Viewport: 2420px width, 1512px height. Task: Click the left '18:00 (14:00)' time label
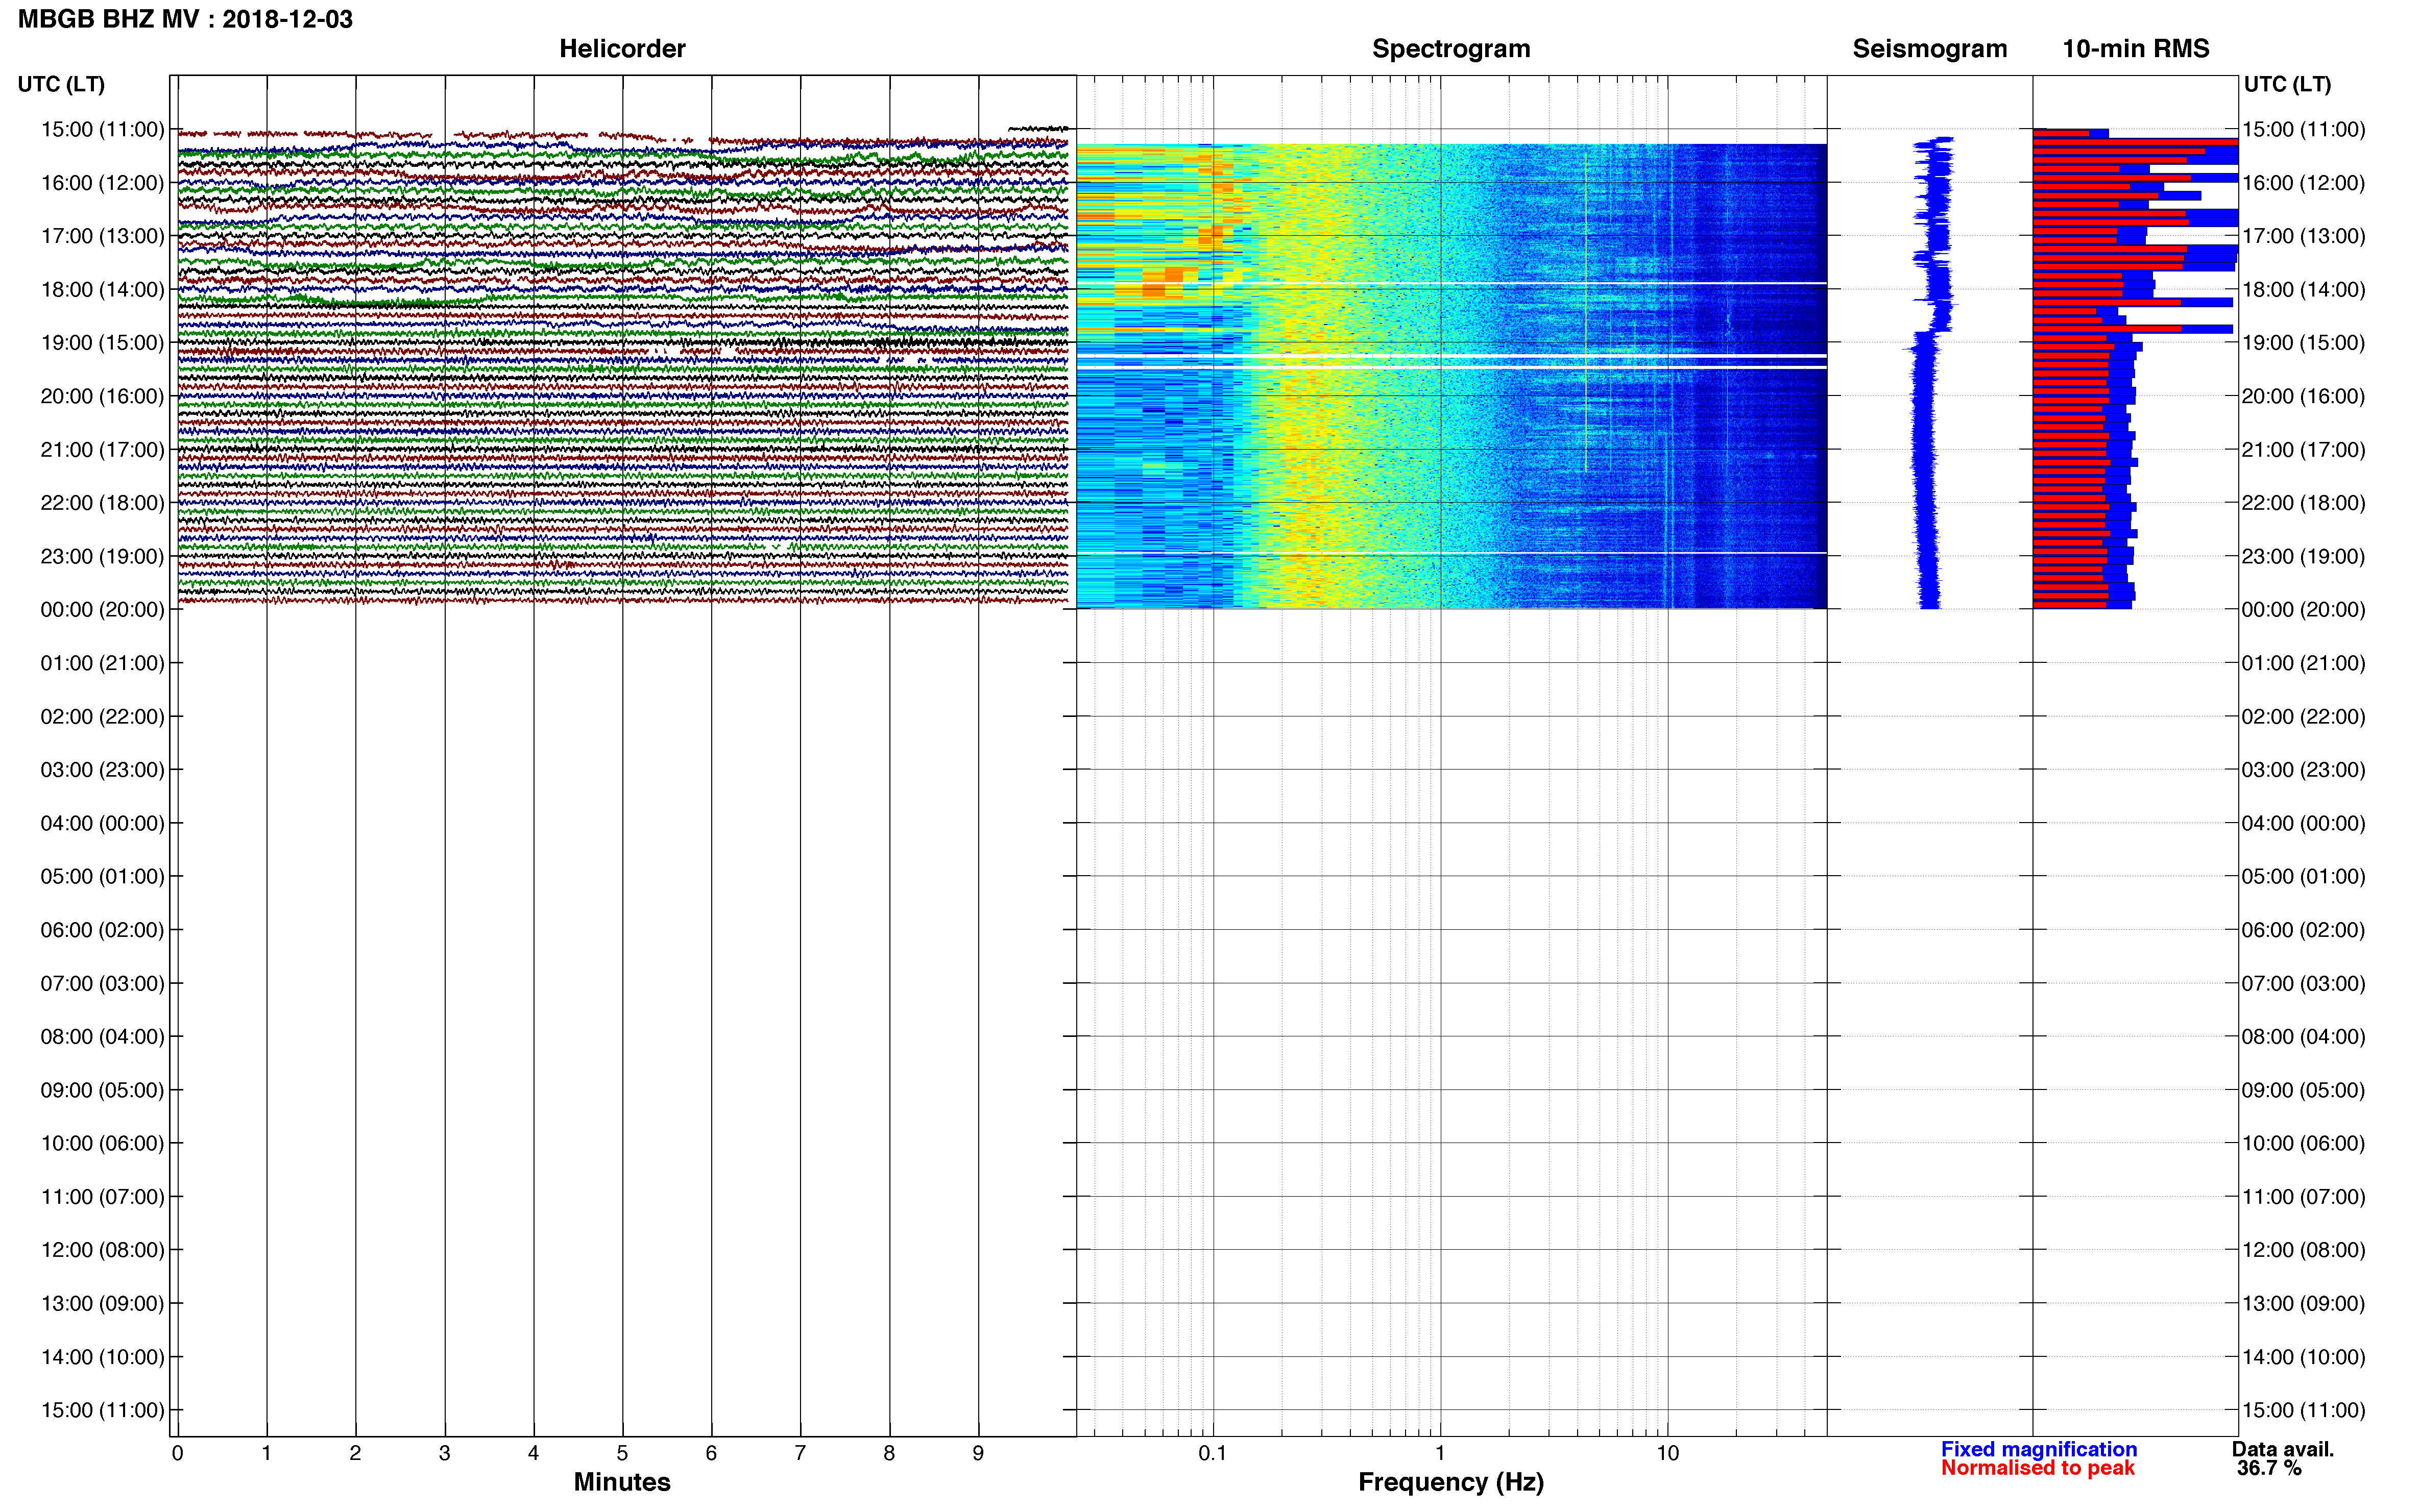pyautogui.click(x=102, y=289)
